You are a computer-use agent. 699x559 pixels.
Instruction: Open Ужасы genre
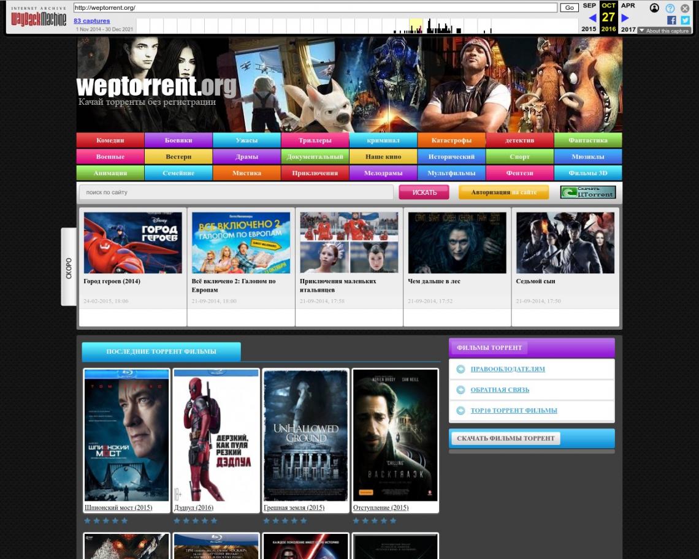click(x=246, y=140)
